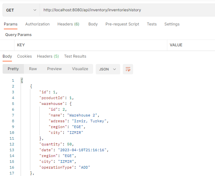The image size is (215, 176).
Task: Click the "operationType" key on line 16
Action: [57, 167]
